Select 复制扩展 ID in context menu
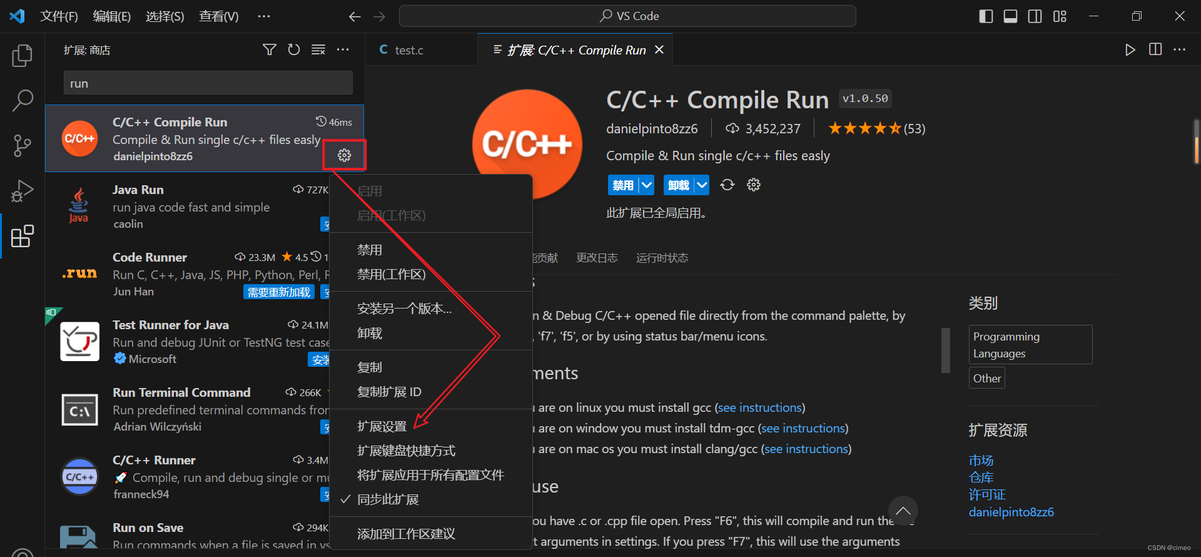Screen dimensions: 1201x557 (x=430, y=392)
